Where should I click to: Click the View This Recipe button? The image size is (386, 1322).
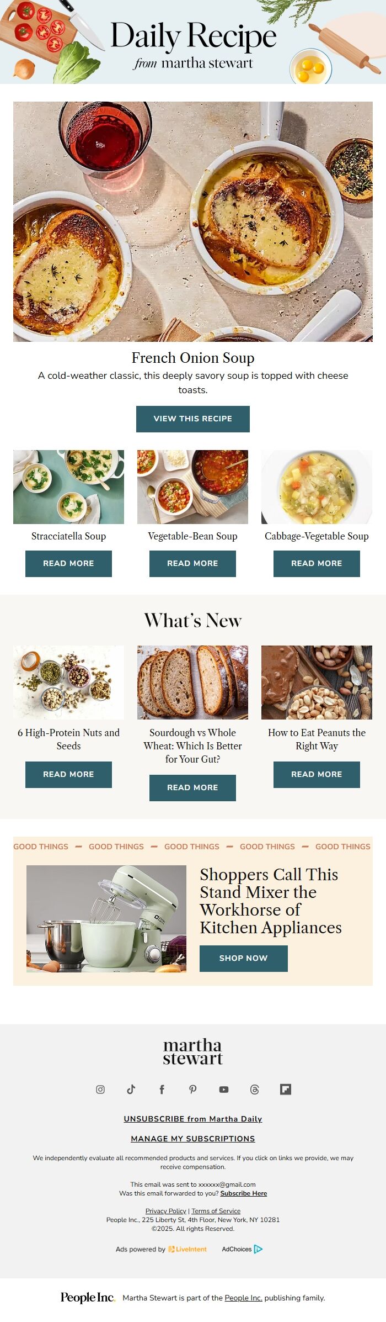[x=193, y=419]
